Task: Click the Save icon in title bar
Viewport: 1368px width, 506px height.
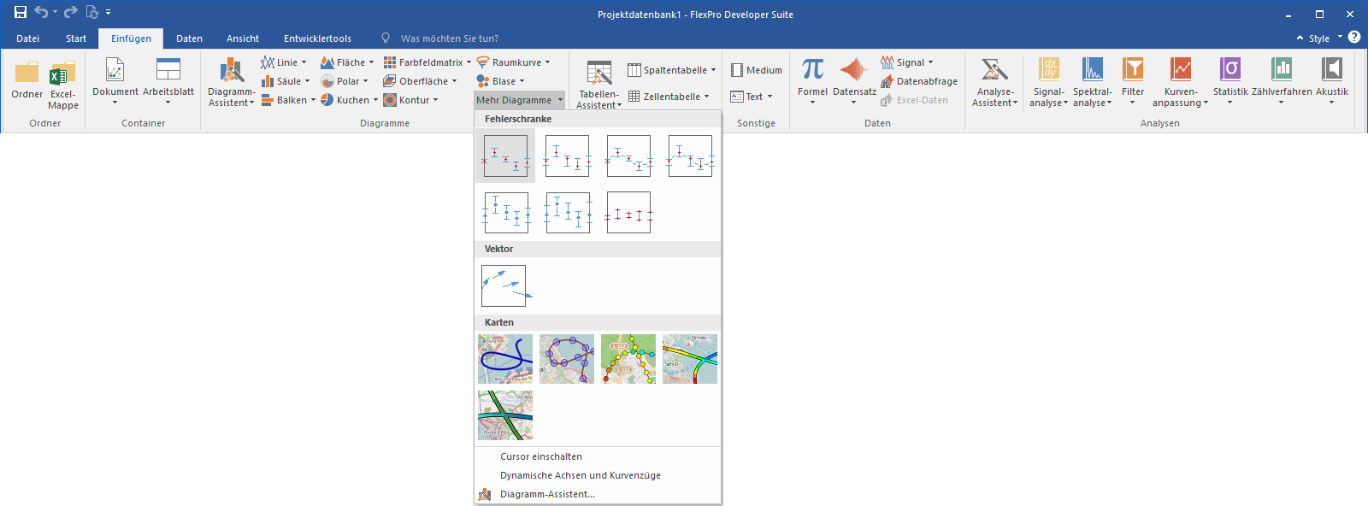Action: pyautogui.click(x=21, y=12)
